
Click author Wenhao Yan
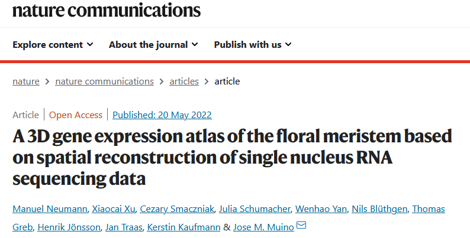(317, 209)
